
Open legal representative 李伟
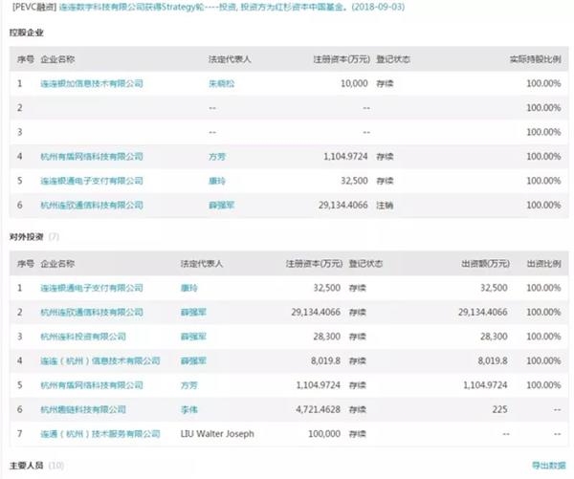(189, 409)
